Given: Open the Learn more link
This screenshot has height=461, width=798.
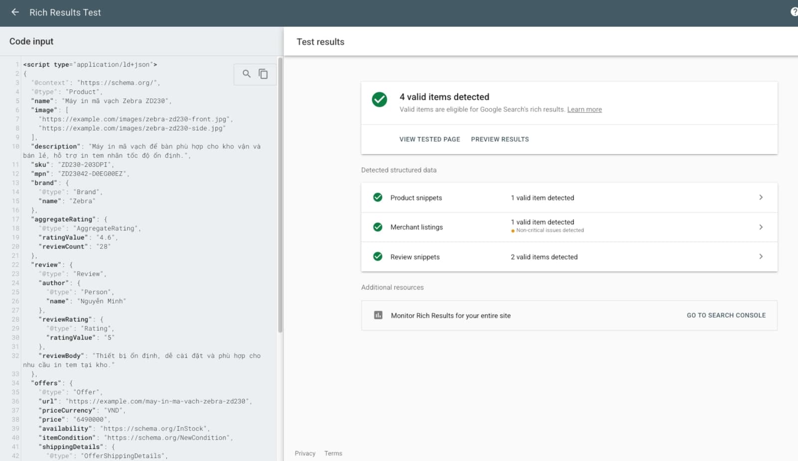Looking at the screenshot, I should [x=585, y=110].
